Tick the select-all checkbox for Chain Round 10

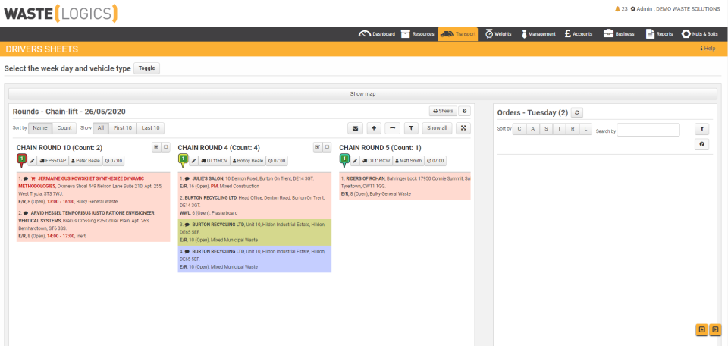click(x=156, y=147)
